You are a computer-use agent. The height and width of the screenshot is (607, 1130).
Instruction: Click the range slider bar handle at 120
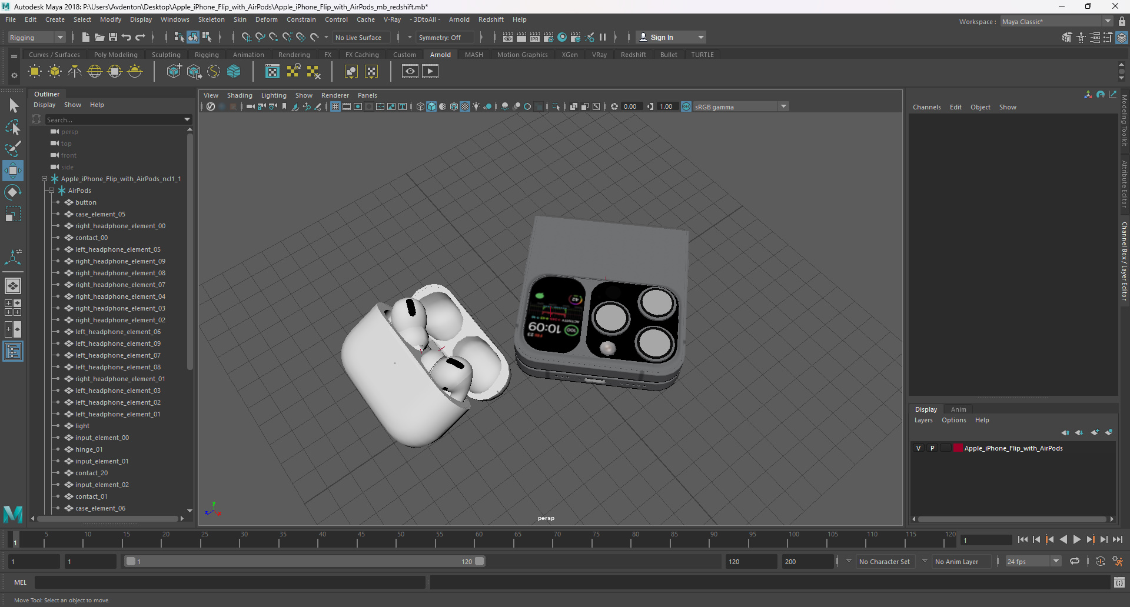[x=480, y=561]
